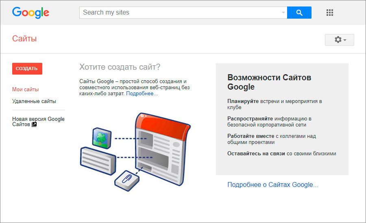
Task: Click the blue magnifier search button
Action: click(x=299, y=13)
